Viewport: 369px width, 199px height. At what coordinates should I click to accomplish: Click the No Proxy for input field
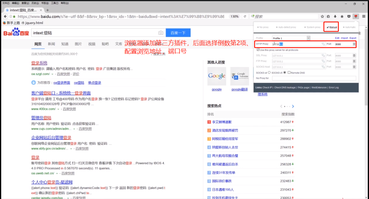click(x=314, y=78)
